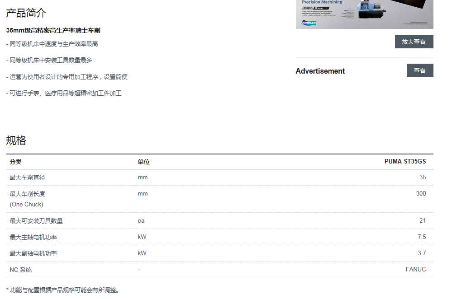Select the 规格 section heading
471x299 pixels.
[x=16, y=140]
